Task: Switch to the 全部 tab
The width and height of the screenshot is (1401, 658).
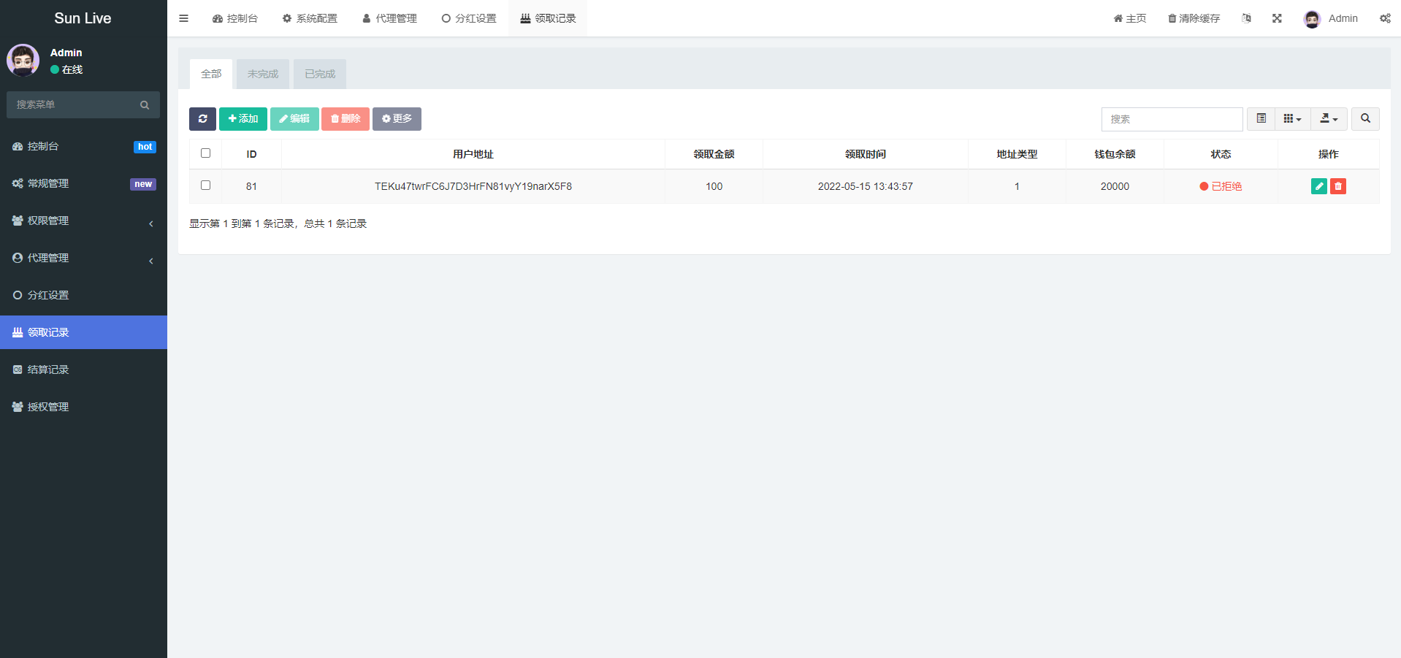Action: tap(211, 74)
